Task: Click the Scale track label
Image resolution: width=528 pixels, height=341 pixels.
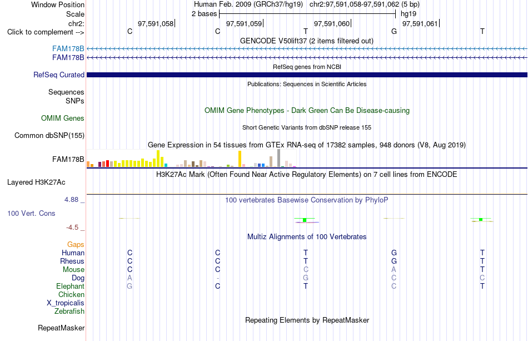Action: tap(75, 14)
